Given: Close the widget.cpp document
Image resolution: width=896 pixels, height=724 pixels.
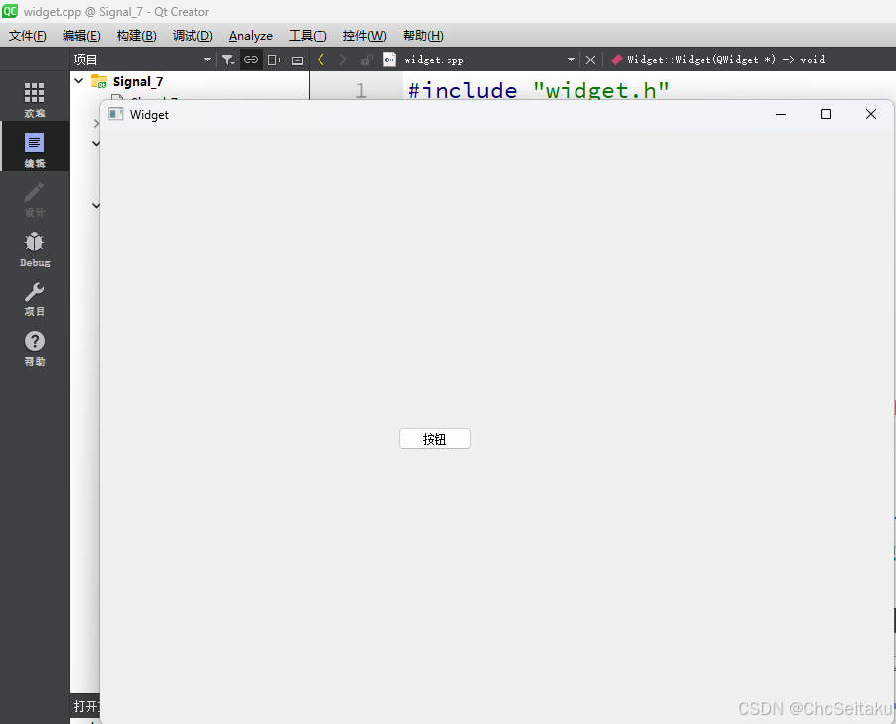Looking at the screenshot, I should [x=590, y=60].
